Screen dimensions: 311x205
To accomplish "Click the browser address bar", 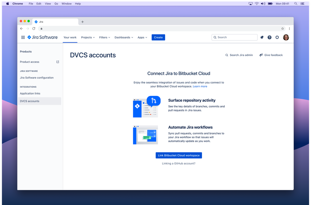I will tap(162, 29).
